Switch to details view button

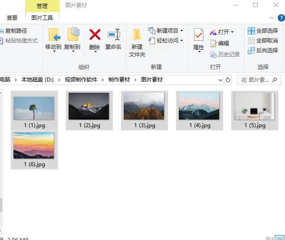[270, 238]
